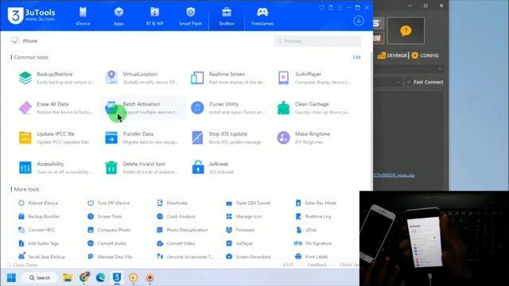Click Enter Rec Mode
The height and width of the screenshot is (286, 509).
(316, 203)
